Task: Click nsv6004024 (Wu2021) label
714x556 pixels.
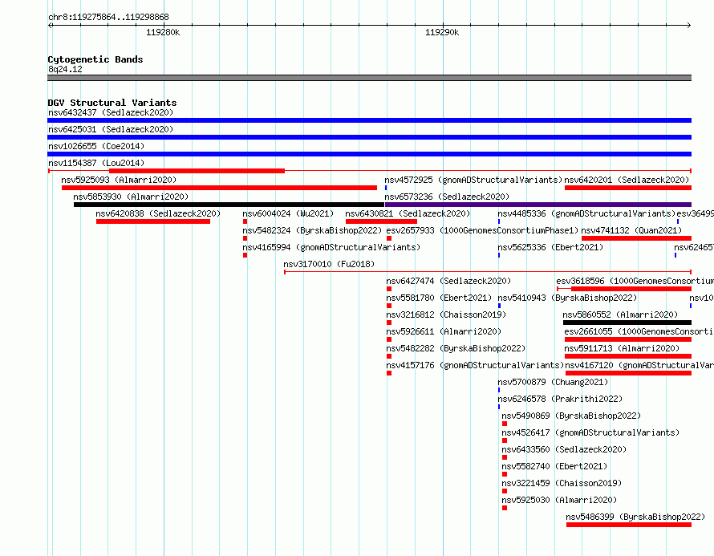Action: click(x=288, y=213)
